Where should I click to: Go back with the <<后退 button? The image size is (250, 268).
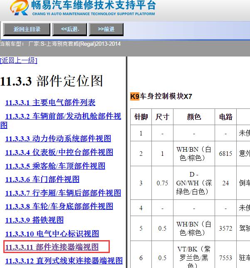[69, 30]
